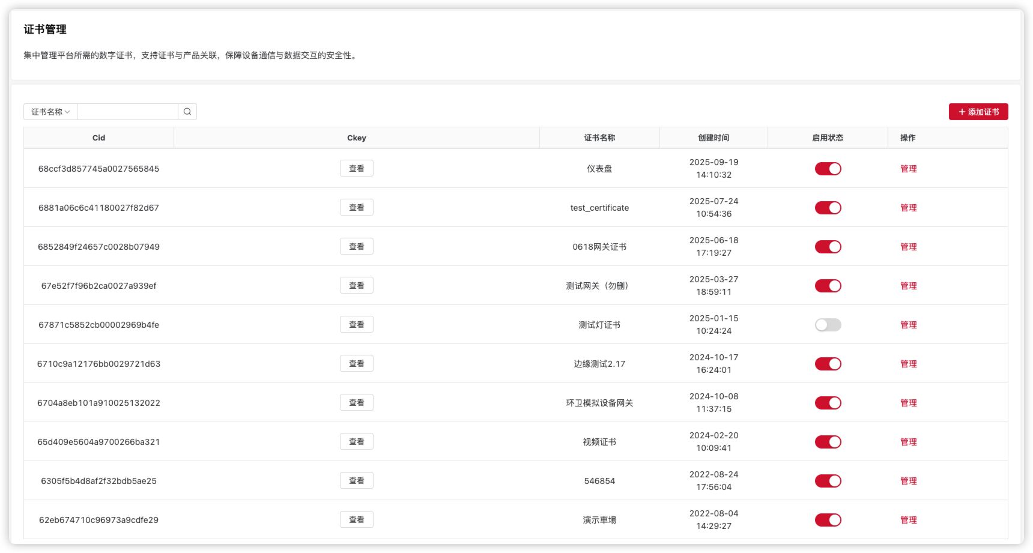The width and height of the screenshot is (1033, 553).
Task: Click 管理 for certificate 546854
Action: [x=908, y=481]
